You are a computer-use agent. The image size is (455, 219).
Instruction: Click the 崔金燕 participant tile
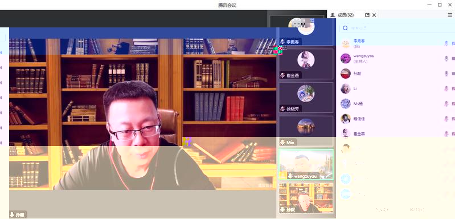(306, 64)
